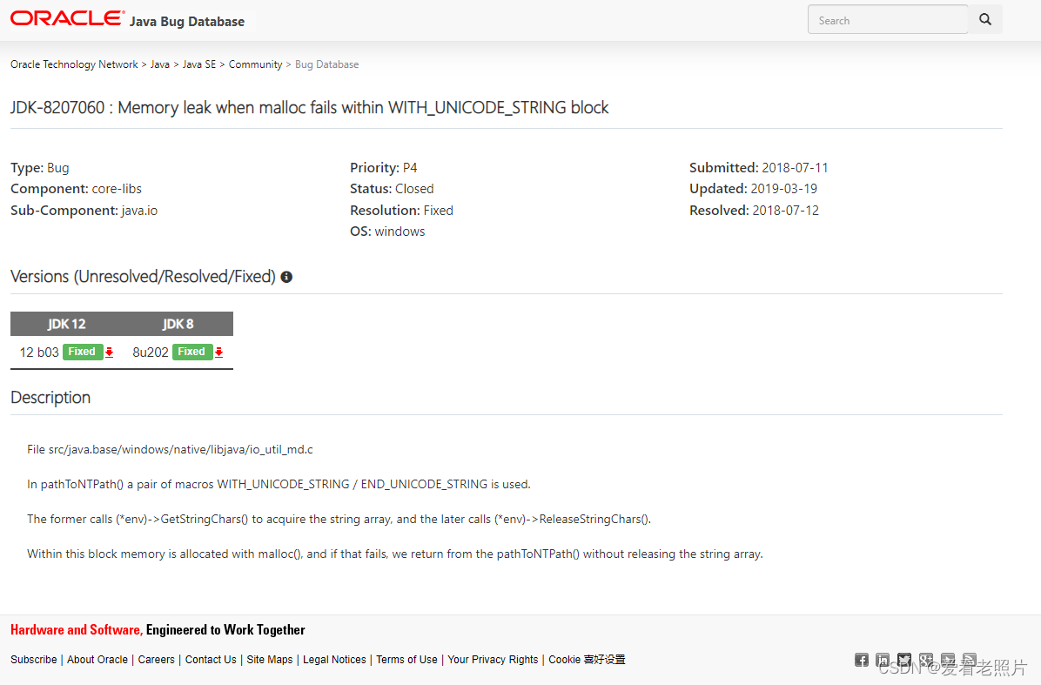Viewport: 1041px width, 685px height.
Task: Open Your Privacy Rights footer link
Action: coord(493,660)
